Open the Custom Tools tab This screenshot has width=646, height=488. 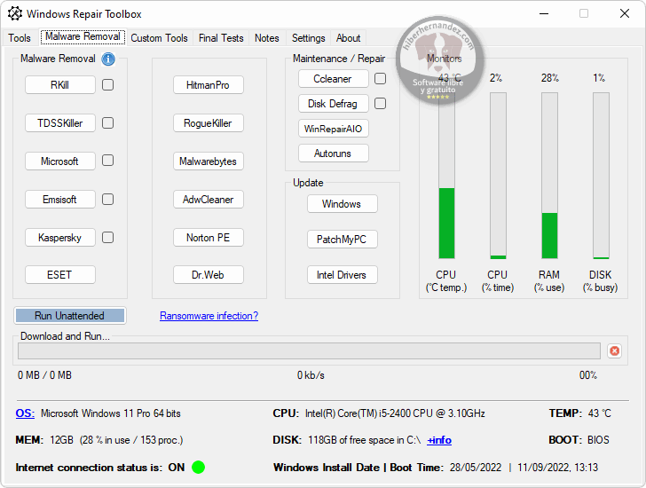pos(159,38)
